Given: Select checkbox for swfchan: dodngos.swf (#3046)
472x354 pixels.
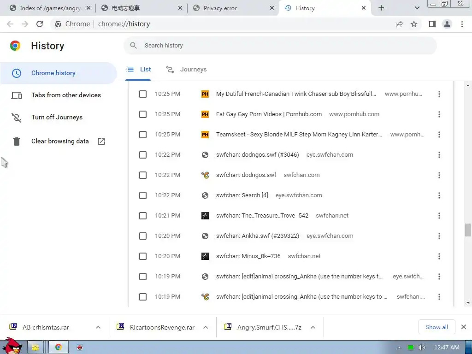Looking at the screenshot, I should 143,155.
